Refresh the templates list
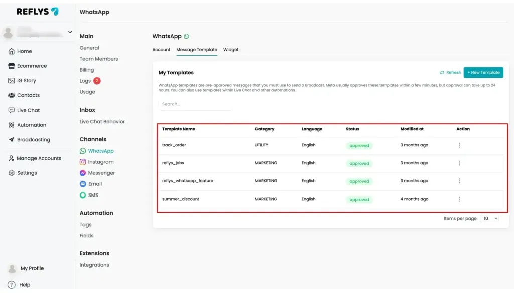Image resolution: width=514 pixels, height=293 pixels. coord(450,72)
